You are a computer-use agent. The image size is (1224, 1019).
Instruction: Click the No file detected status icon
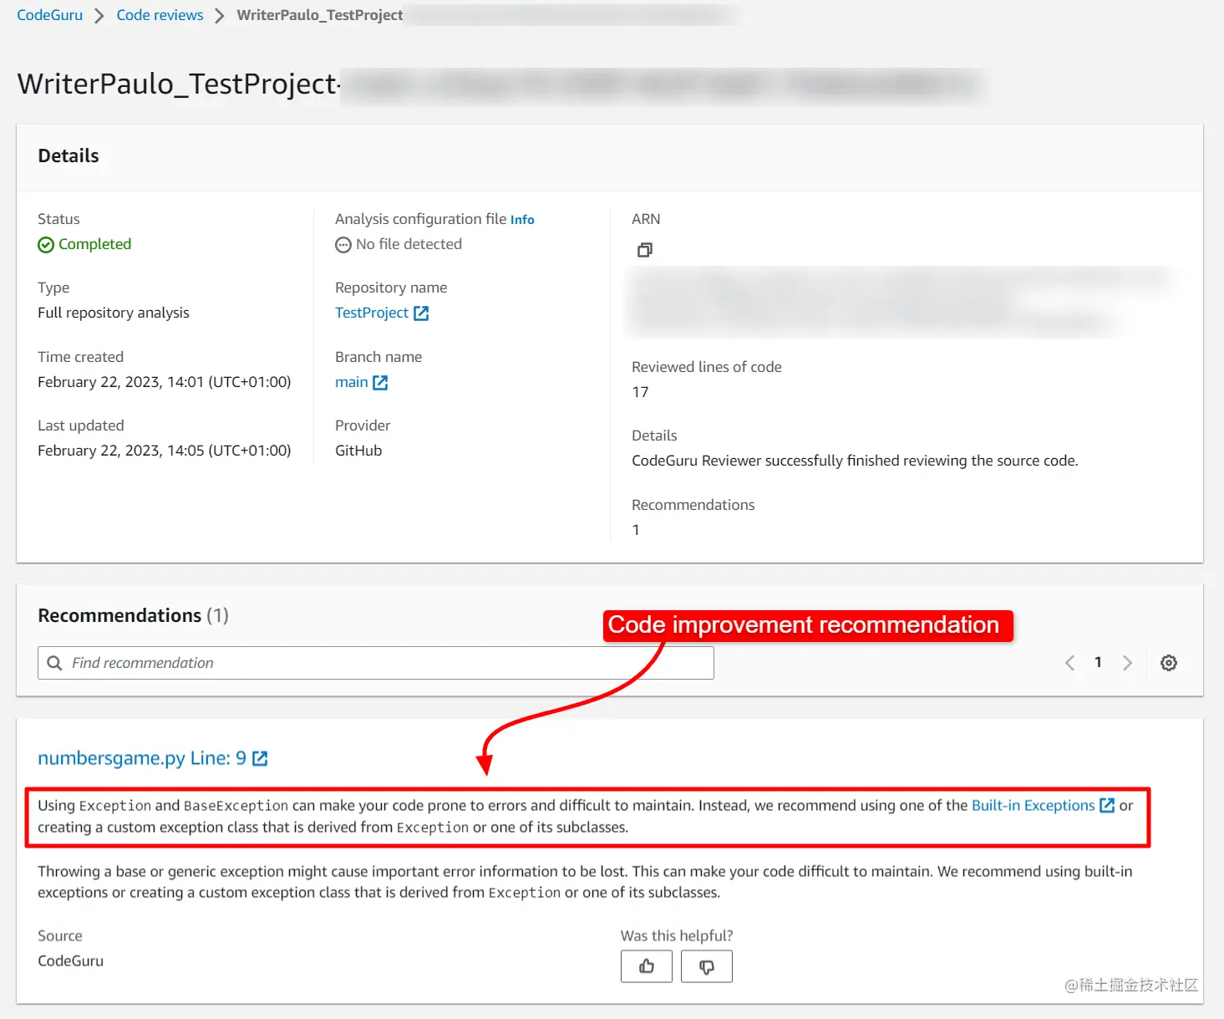point(343,245)
